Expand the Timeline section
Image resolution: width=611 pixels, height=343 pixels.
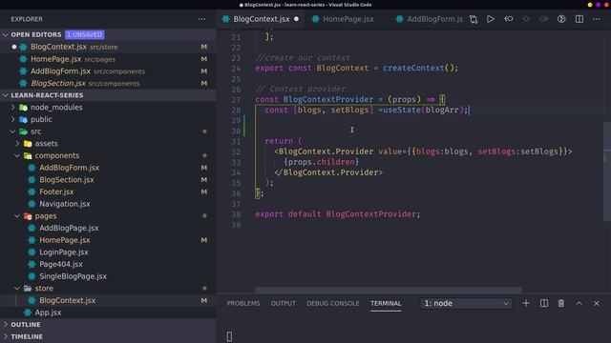[6, 336]
